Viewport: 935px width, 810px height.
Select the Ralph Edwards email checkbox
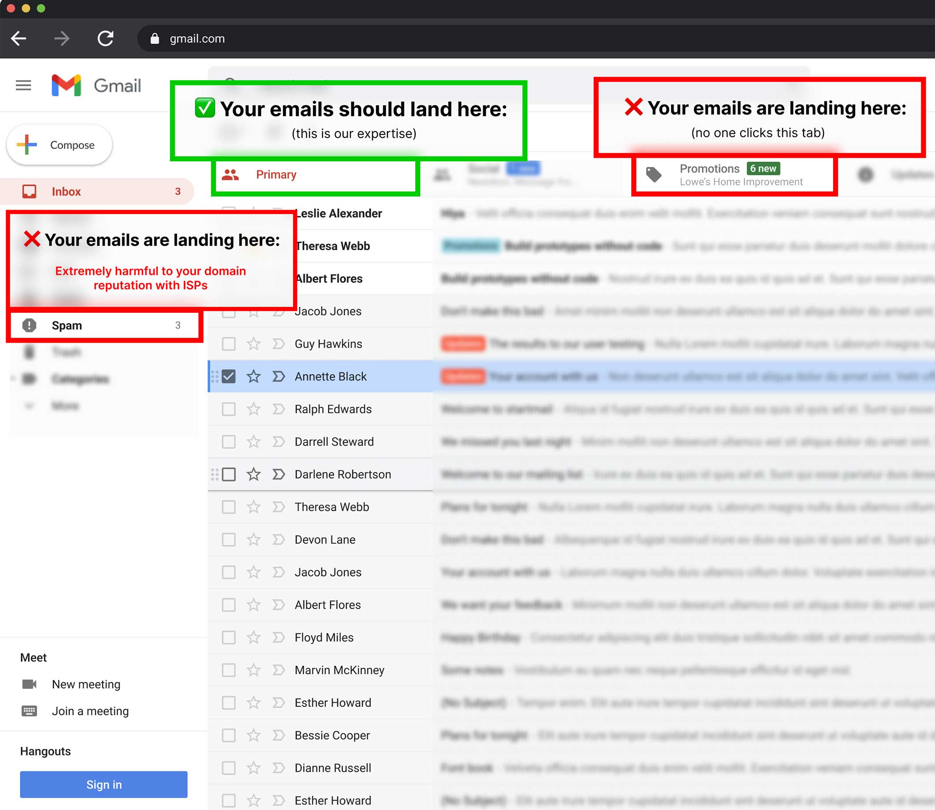click(229, 409)
